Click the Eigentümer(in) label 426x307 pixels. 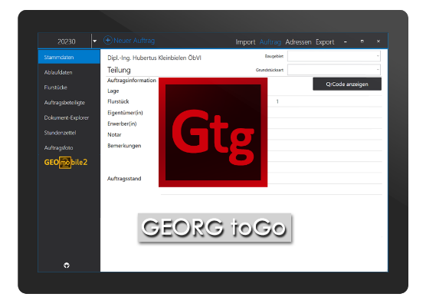(x=125, y=113)
